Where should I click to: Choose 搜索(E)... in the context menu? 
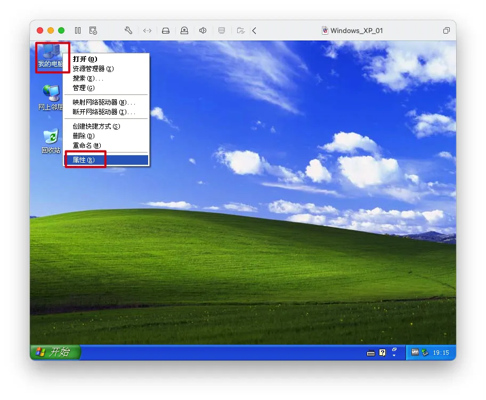[x=106, y=78]
